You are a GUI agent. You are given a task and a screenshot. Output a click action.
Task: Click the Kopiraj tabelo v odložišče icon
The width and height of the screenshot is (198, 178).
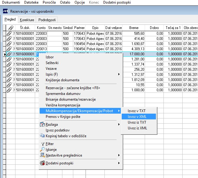click(x=42, y=136)
